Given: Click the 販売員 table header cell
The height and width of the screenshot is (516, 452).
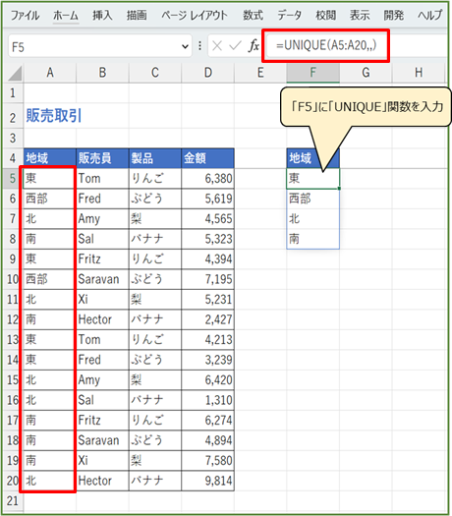Looking at the screenshot, I should click(102, 158).
